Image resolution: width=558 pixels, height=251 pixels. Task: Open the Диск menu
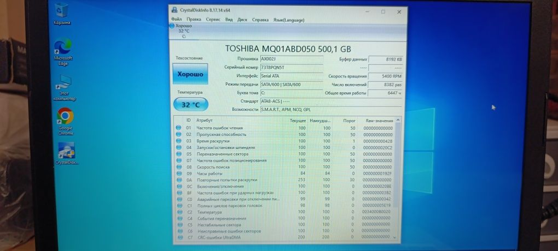click(x=242, y=20)
